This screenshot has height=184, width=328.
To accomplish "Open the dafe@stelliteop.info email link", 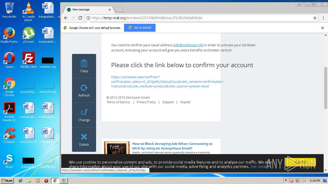I will 188,45.
